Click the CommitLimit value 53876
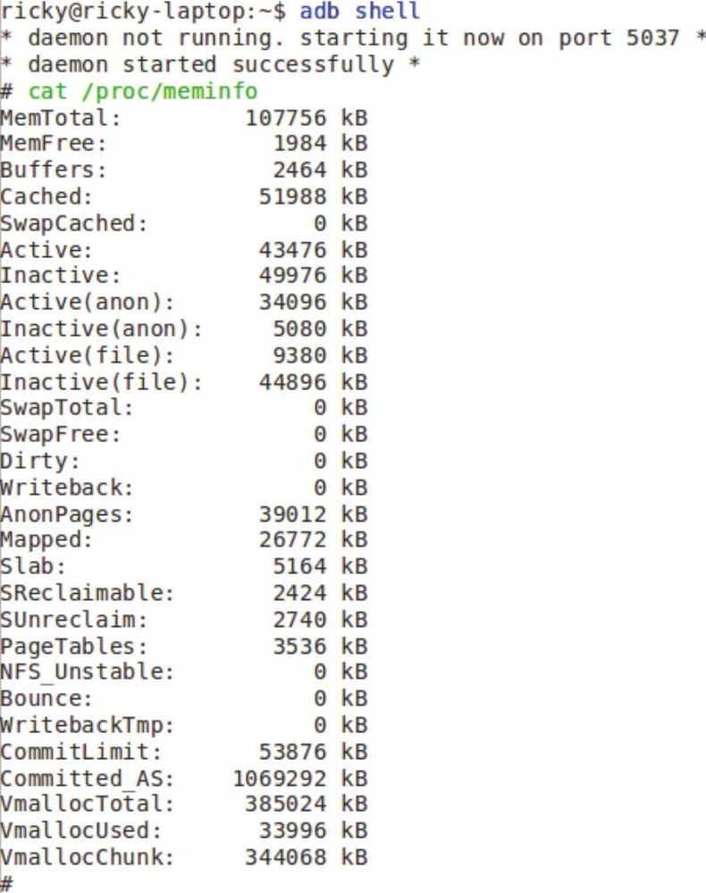Image resolution: width=706 pixels, height=893 pixels. tap(293, 752)
